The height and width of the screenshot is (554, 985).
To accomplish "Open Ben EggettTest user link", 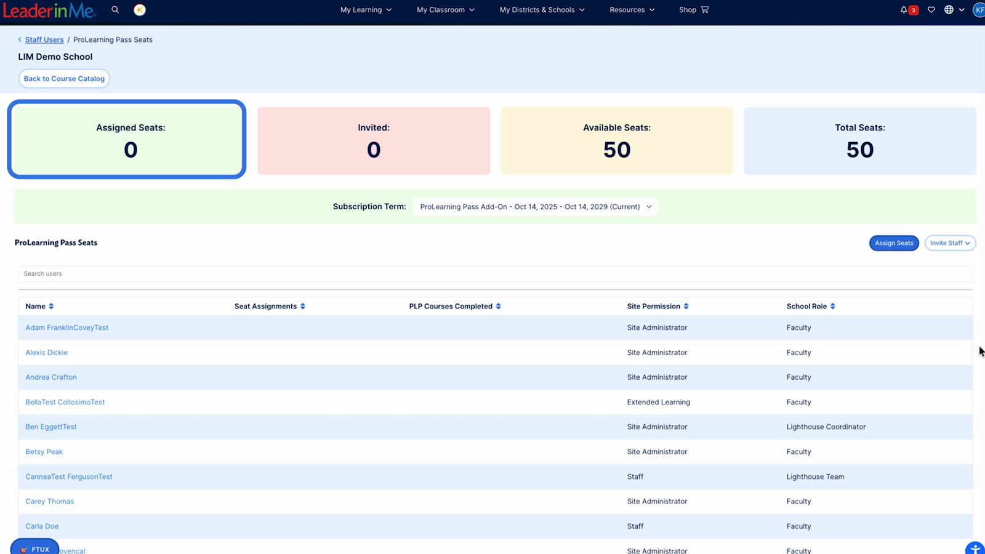I will click(x=51, y=427).
